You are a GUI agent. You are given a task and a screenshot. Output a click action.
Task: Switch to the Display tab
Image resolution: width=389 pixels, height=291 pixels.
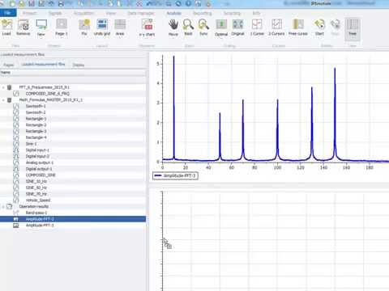click(x=79, y=65)
